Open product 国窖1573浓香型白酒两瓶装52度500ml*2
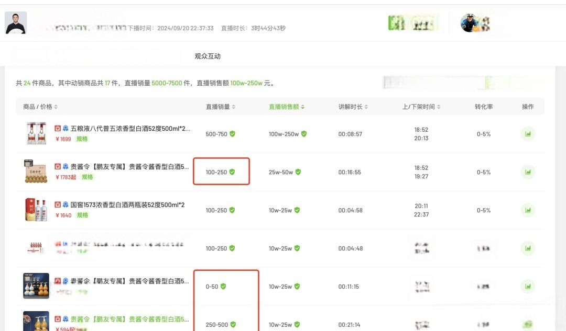The image size is (566, 331). coord(127,205)
